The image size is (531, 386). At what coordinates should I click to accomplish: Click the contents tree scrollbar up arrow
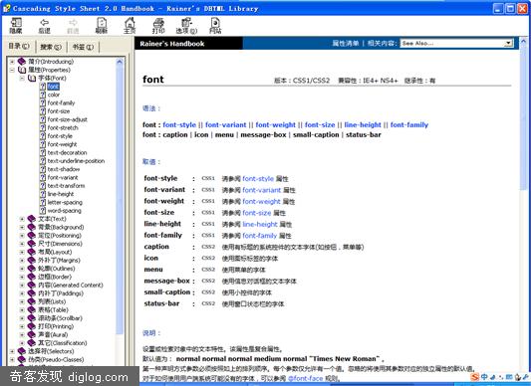pos(120,62)
